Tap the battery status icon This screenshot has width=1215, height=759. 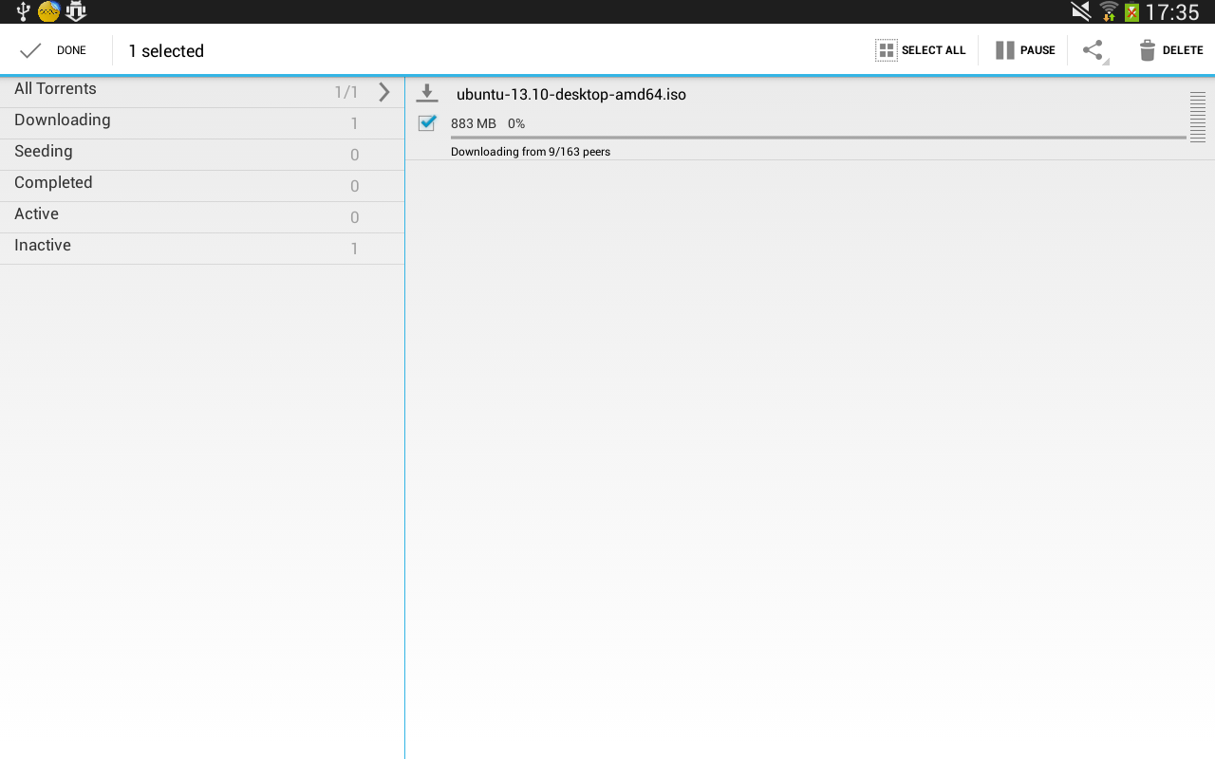tap(1131, 12)
